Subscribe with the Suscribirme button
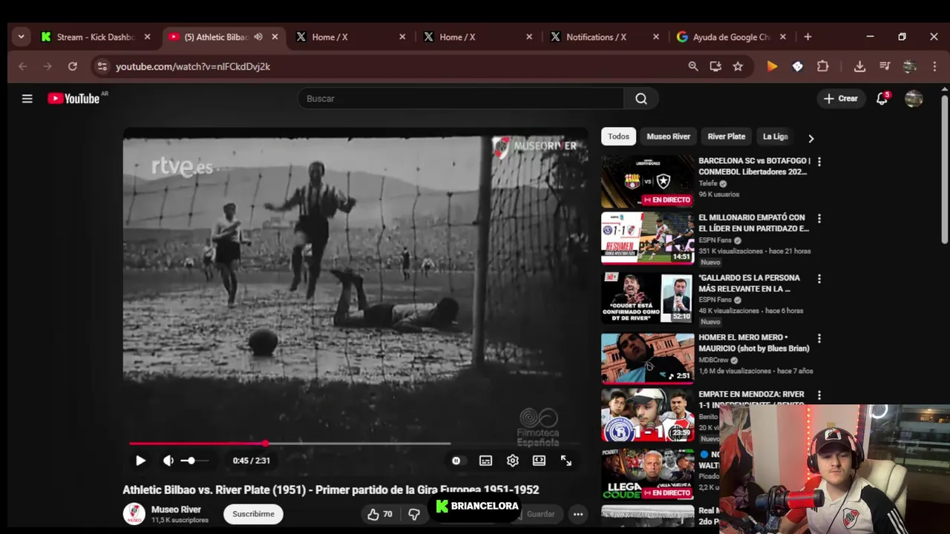This screenshot has height=534, width=950. [253, 514]
